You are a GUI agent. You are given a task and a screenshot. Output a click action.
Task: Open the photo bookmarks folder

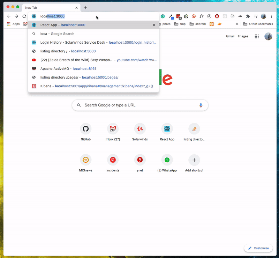[x=165, y=24]
